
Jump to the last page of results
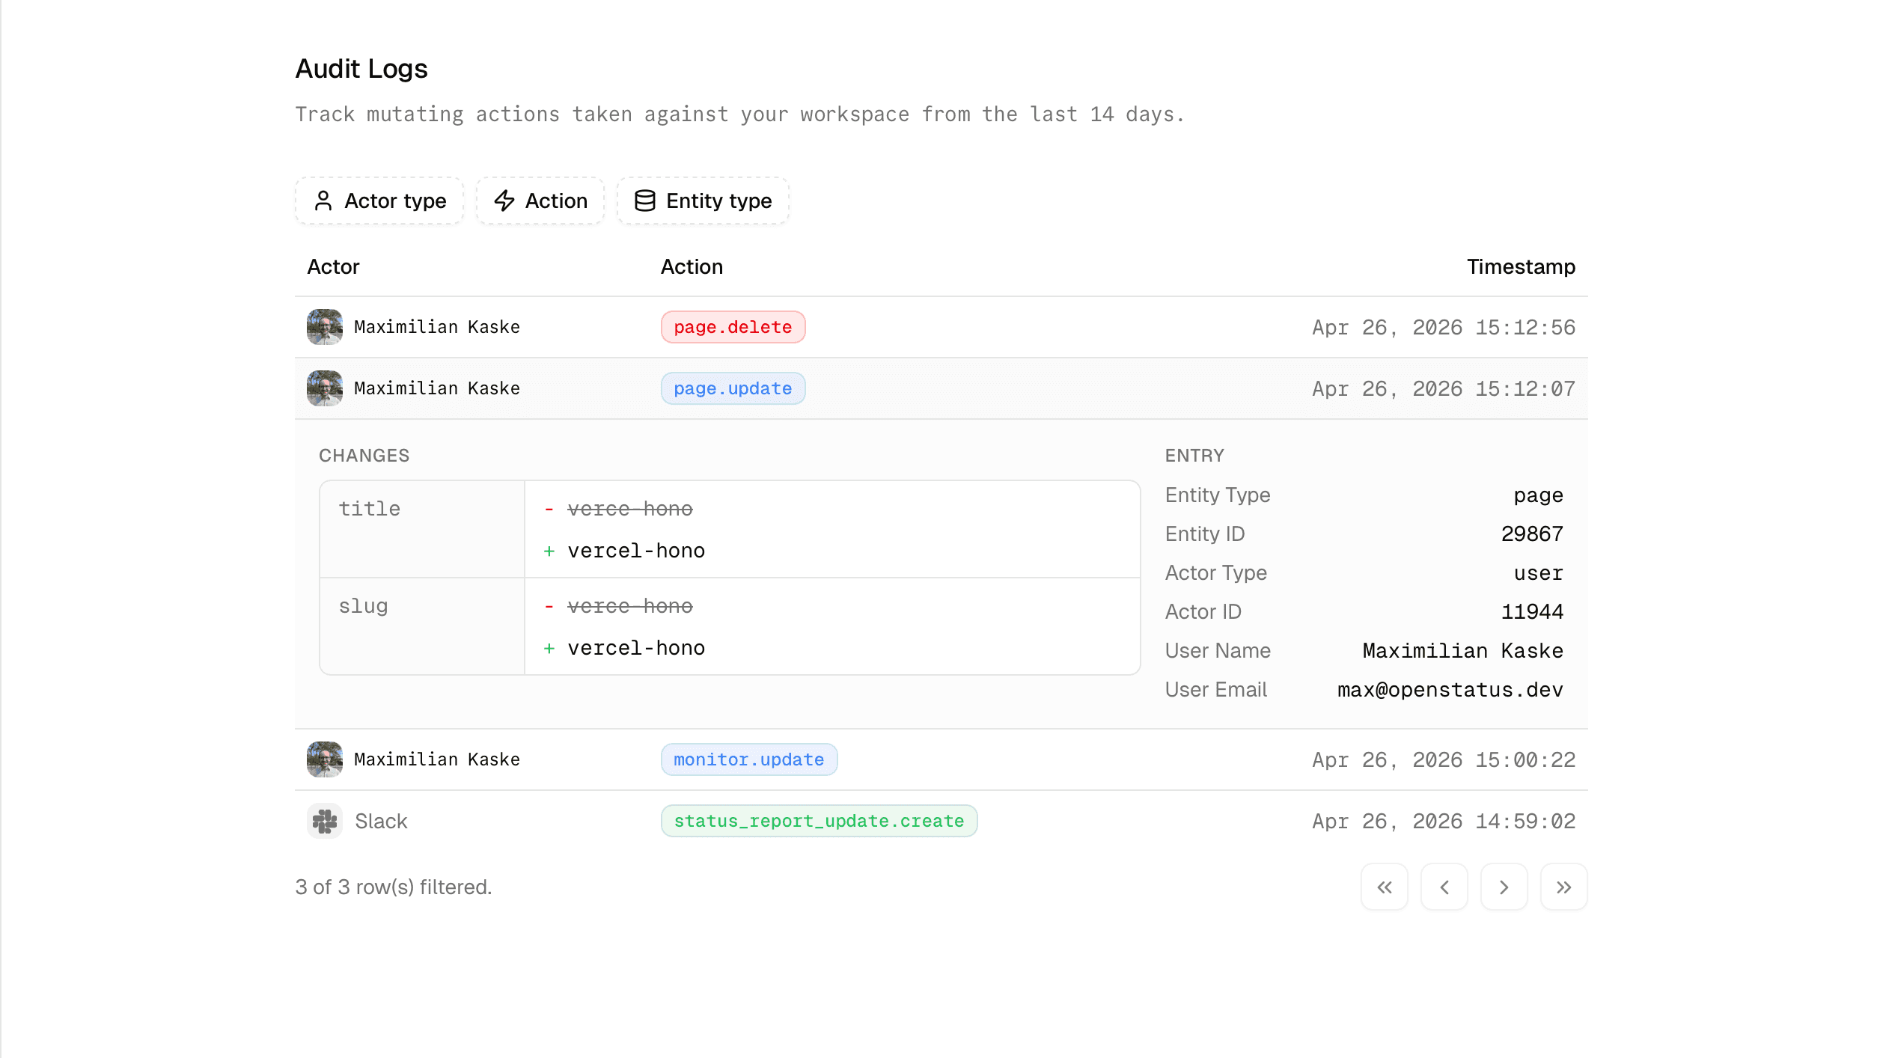[x=1564, y=887]
